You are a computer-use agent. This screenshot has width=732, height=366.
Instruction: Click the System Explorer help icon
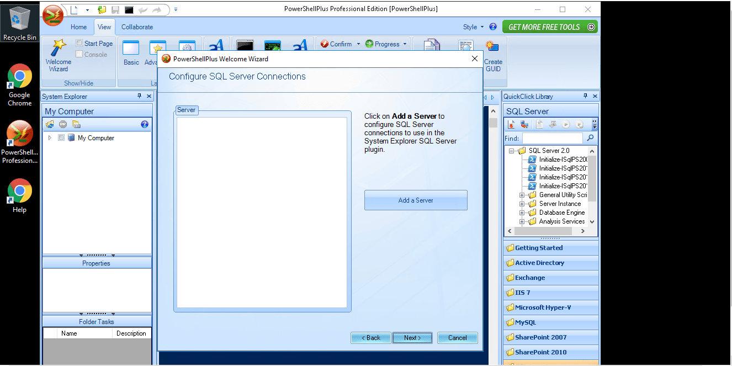point(145,124)
